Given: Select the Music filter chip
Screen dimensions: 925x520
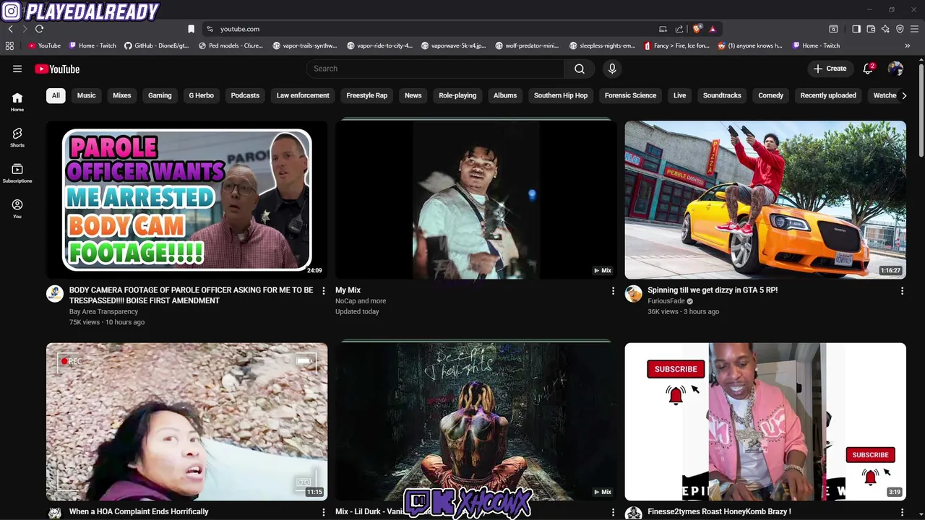Looking at the screenshot, I should (x=86, y=95).
